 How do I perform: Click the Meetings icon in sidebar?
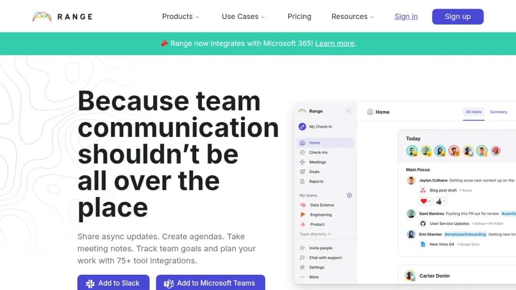point(302,162)
